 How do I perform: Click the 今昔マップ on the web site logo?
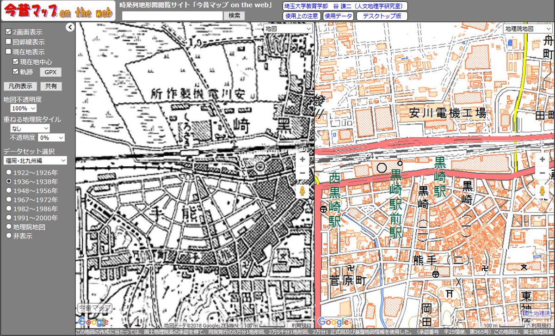coord(58,11)
